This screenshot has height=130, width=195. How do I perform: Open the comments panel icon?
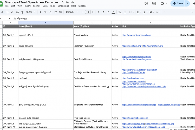point(154,3)
